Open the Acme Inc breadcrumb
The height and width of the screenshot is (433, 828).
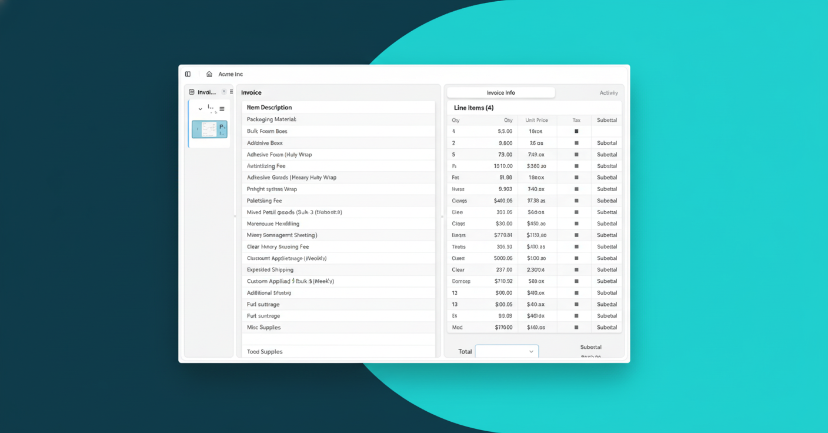(231, 74)
